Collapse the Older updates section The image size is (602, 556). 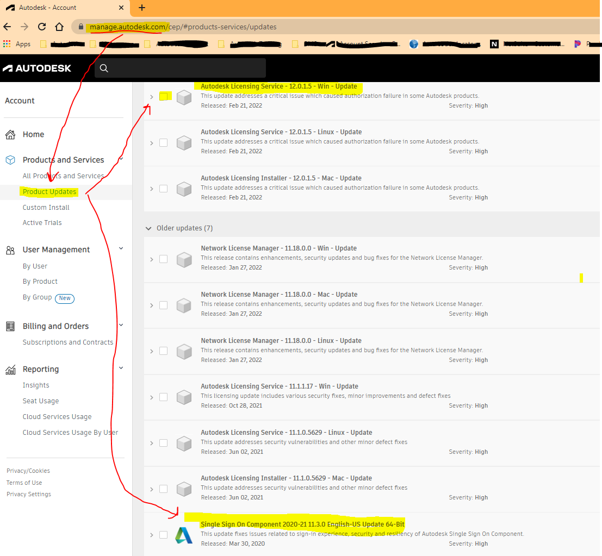(148, 228)
